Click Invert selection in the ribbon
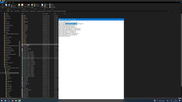Viewport: 182px width, 102px height. [52, 7]
